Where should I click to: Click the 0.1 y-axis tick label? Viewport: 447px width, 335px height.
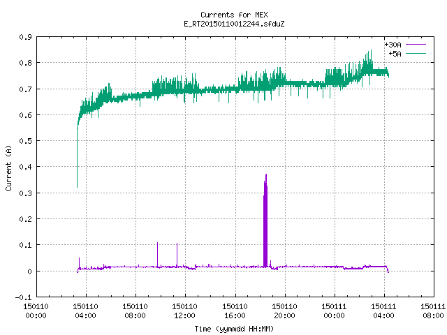tap(25, 245)
